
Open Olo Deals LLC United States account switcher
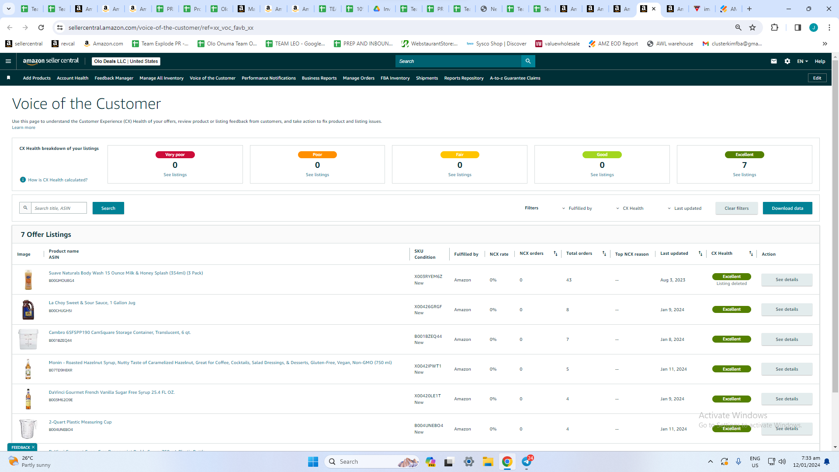coord(126,61)
